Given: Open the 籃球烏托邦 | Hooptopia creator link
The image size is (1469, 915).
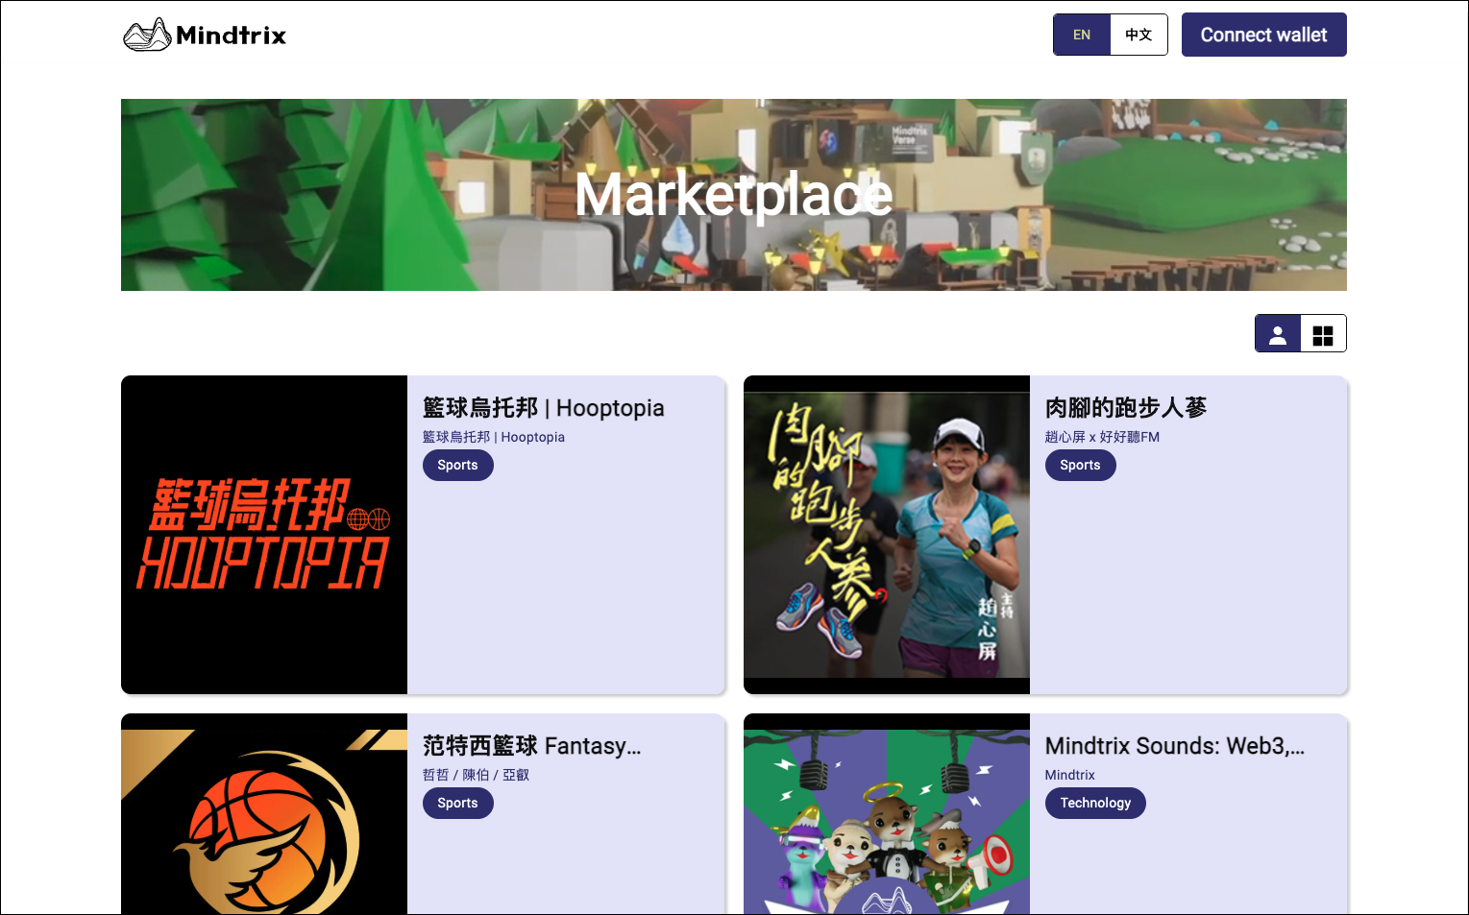Looking at the screenshot, I should (x=494, y=437).
